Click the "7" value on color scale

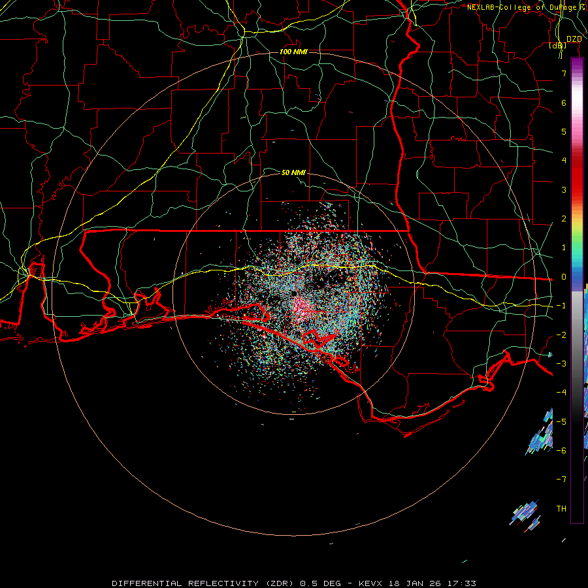(564, 73)
